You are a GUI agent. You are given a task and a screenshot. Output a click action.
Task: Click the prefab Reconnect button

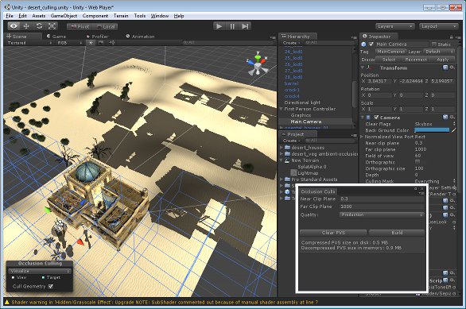(x=416, y=60)
